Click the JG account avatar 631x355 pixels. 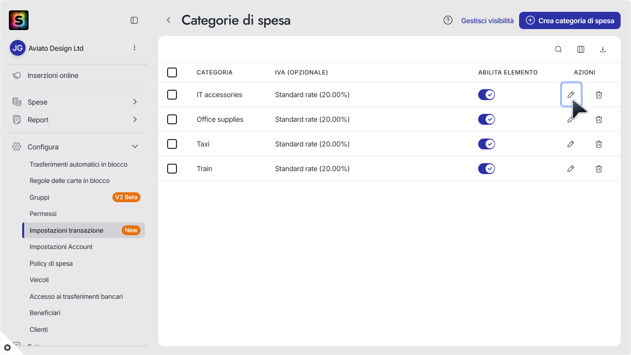tap(18, 48)
